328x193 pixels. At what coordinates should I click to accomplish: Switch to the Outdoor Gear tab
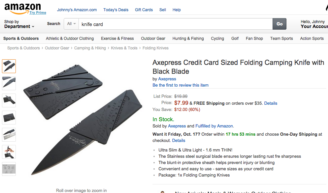[153, 39]
